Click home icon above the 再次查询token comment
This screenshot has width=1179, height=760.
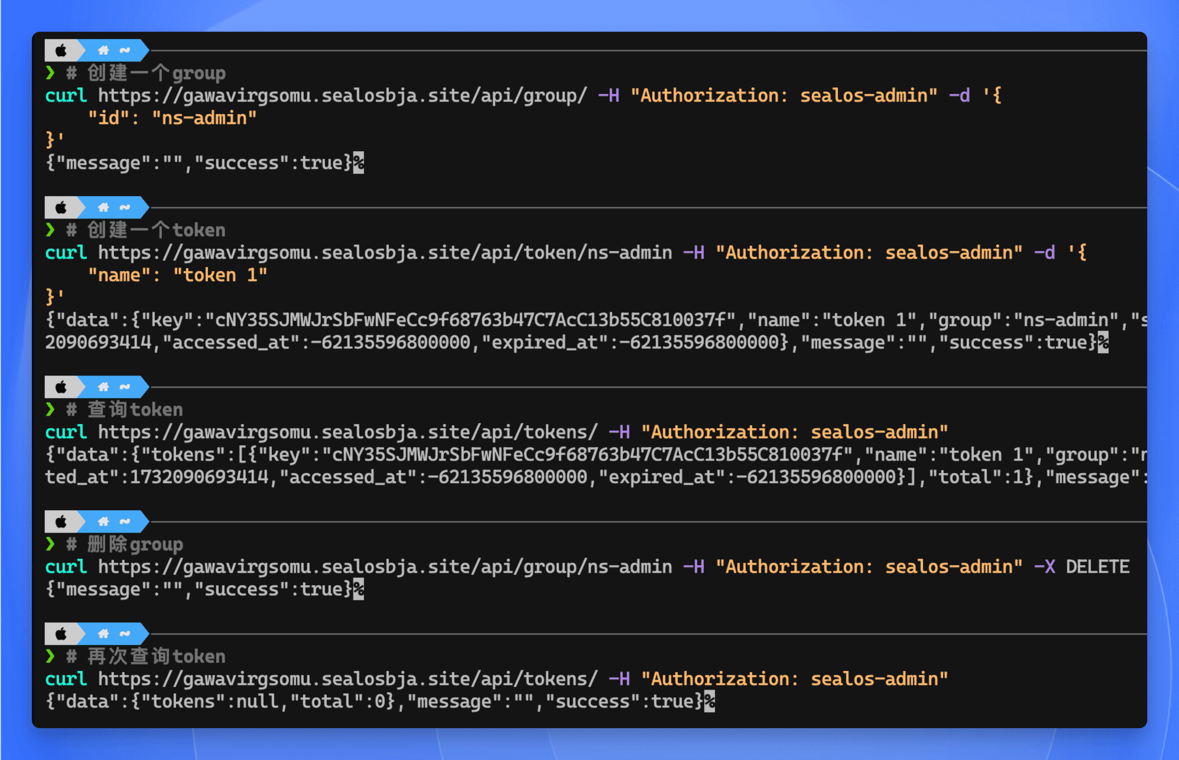103,634
